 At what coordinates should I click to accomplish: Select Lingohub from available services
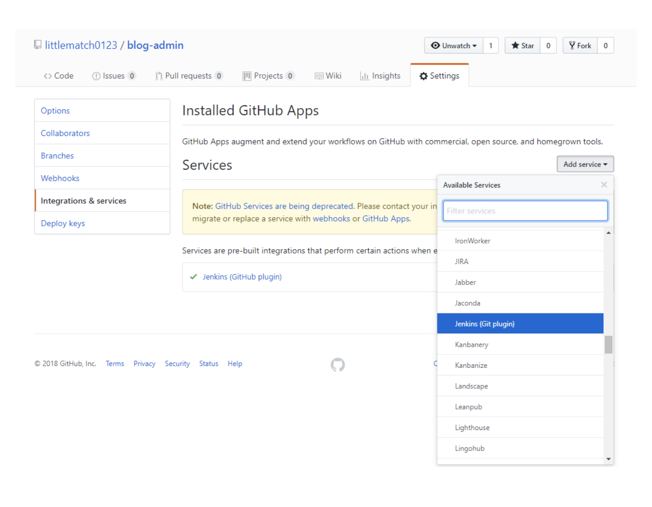coord(521,448)
